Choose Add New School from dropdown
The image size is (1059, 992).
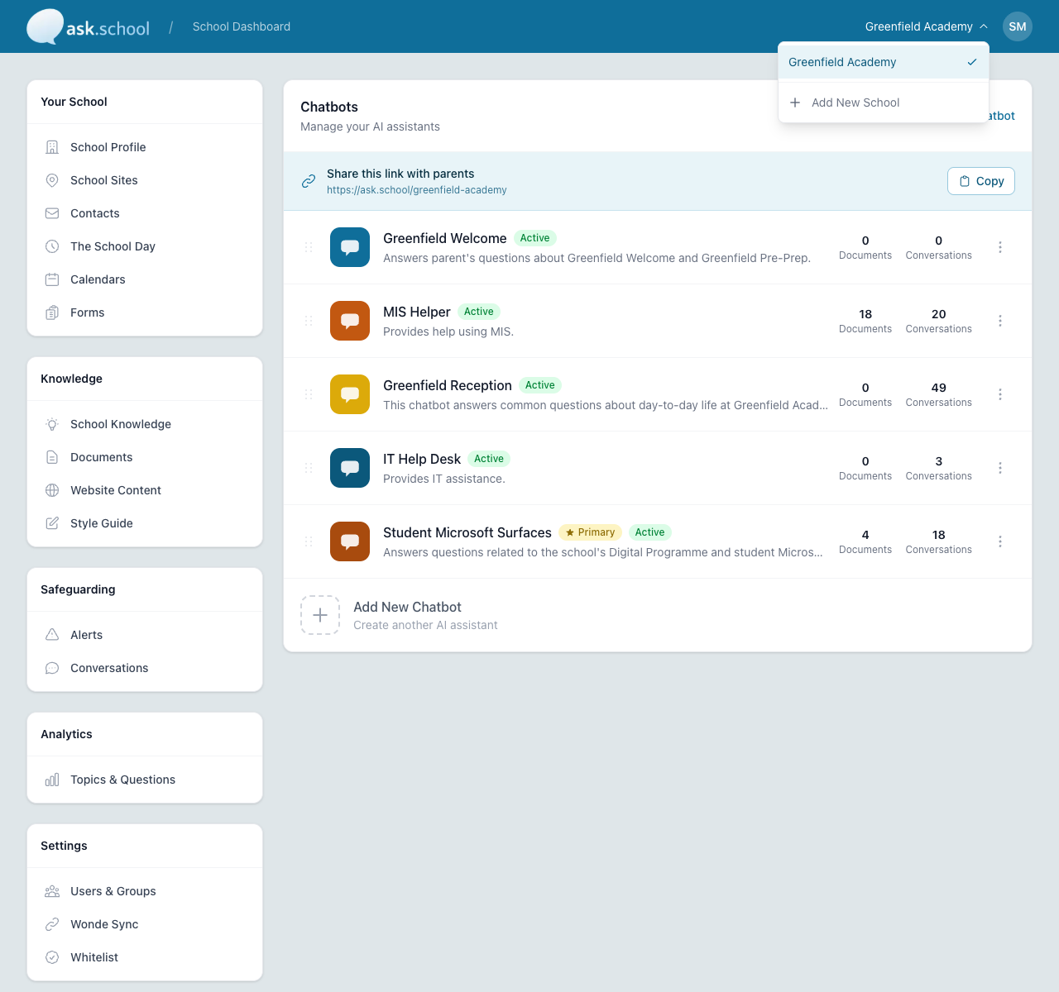[x=884, y=103]
